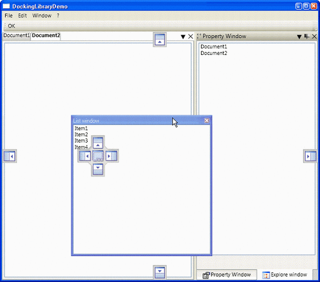
Task: Open the File menu
Action: [x=8, y=16]
